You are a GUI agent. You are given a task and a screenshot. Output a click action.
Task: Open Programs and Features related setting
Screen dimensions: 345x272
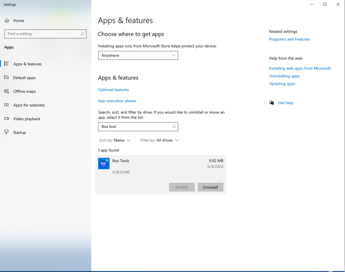pyautogui.click(x=289, y=39)
